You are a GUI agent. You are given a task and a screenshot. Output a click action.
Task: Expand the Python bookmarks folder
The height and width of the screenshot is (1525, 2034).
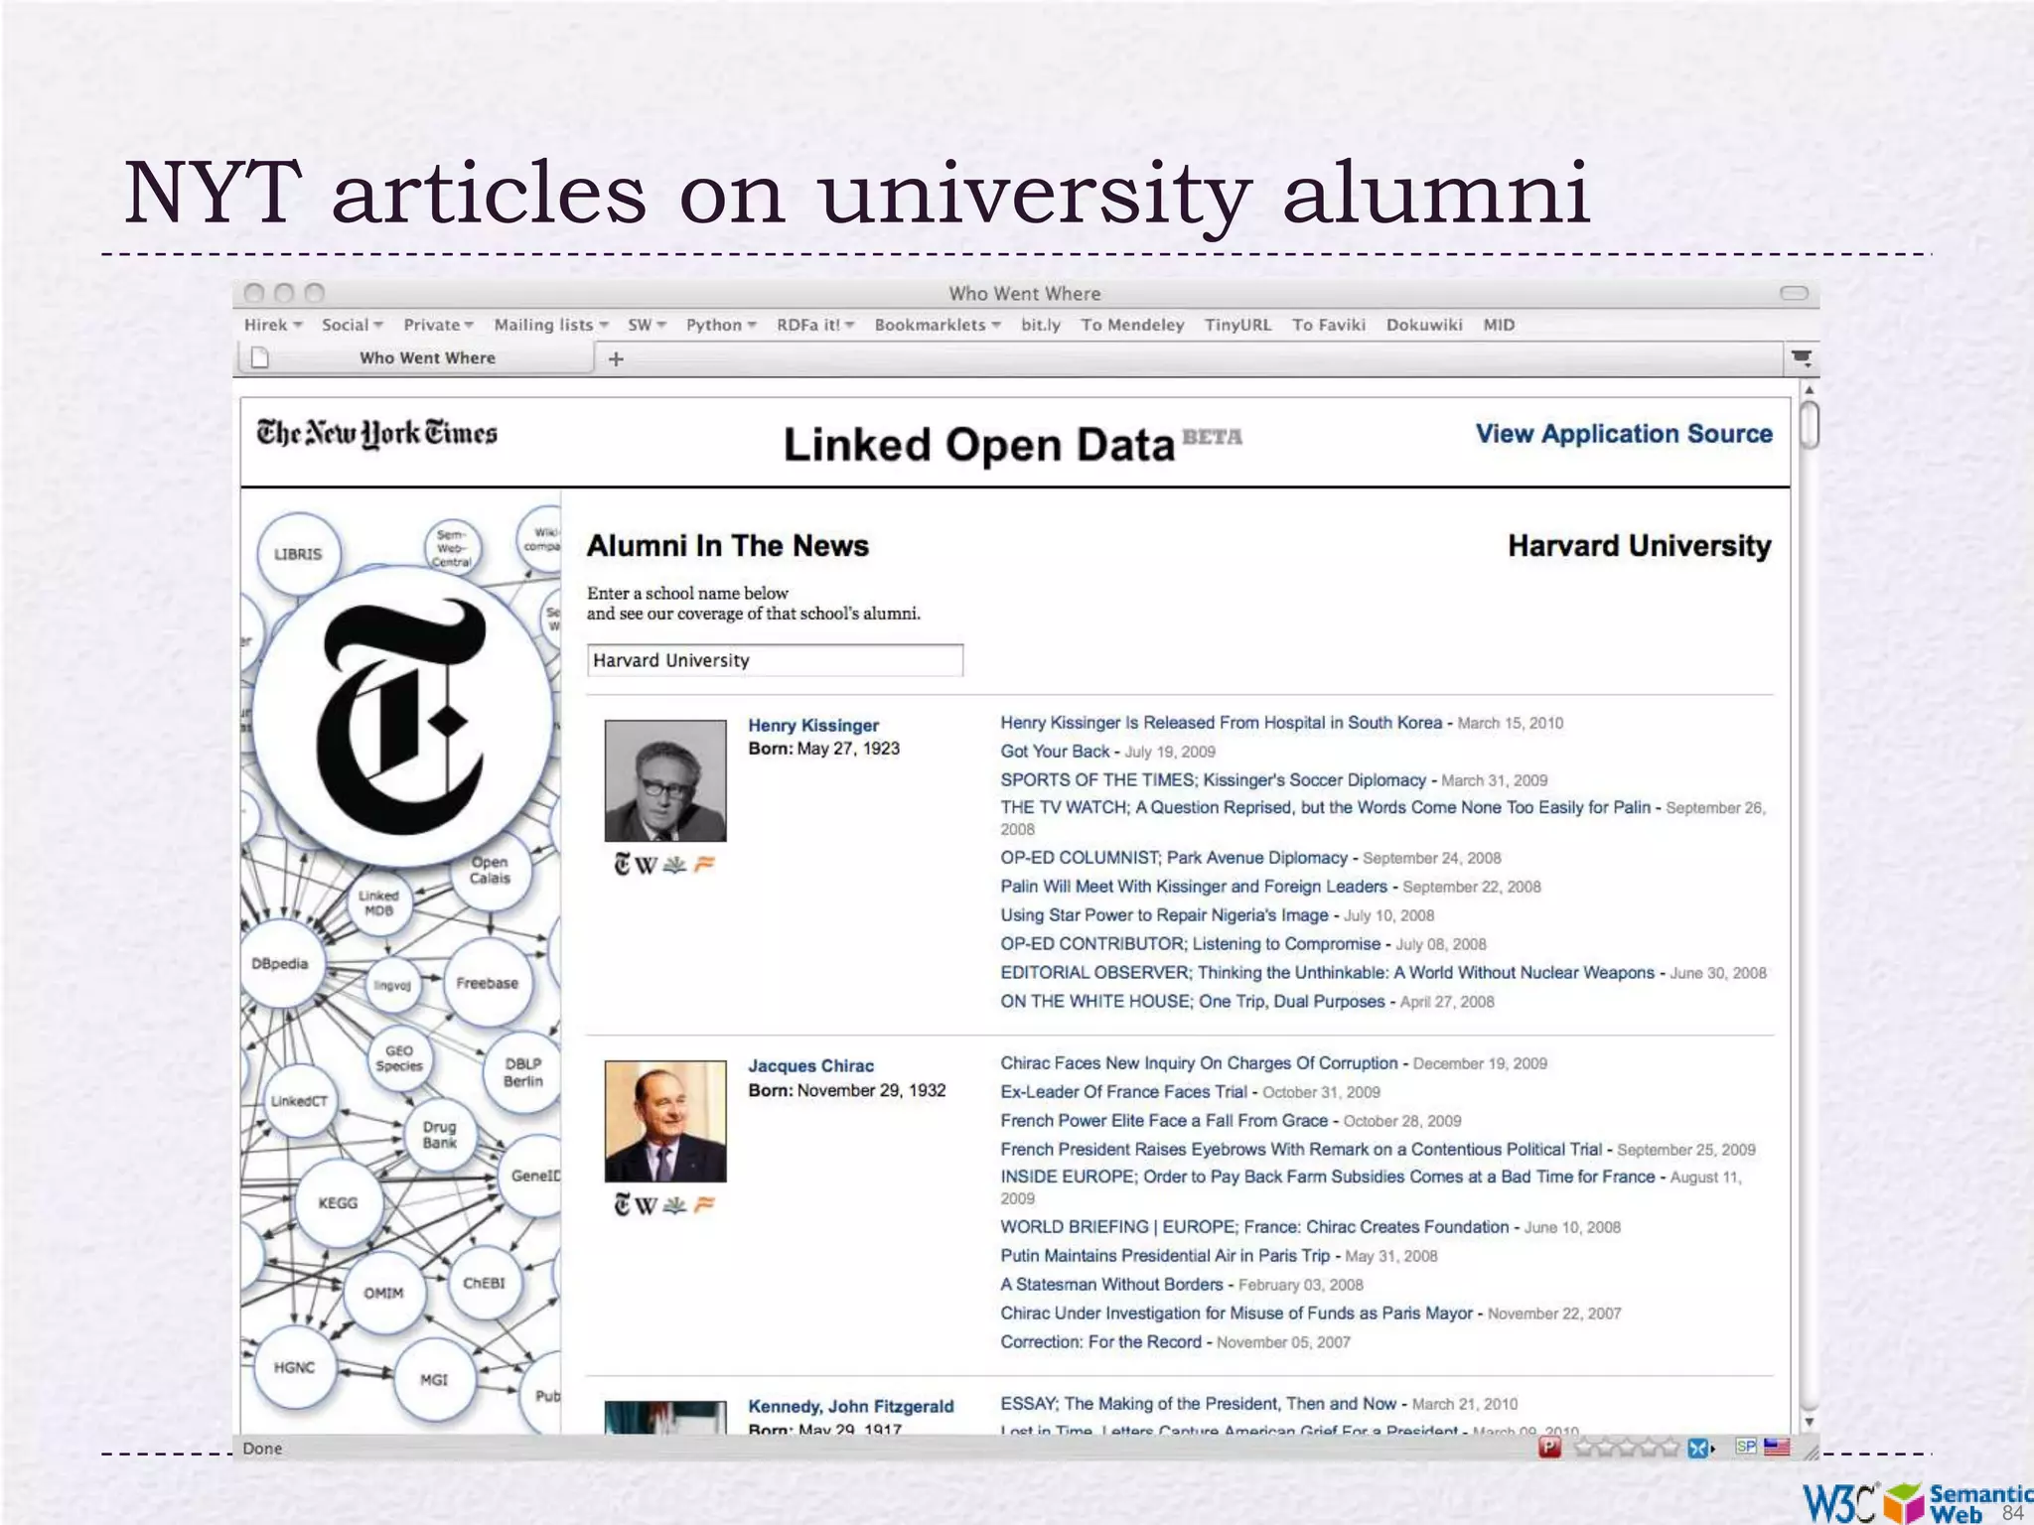[721, 325]
